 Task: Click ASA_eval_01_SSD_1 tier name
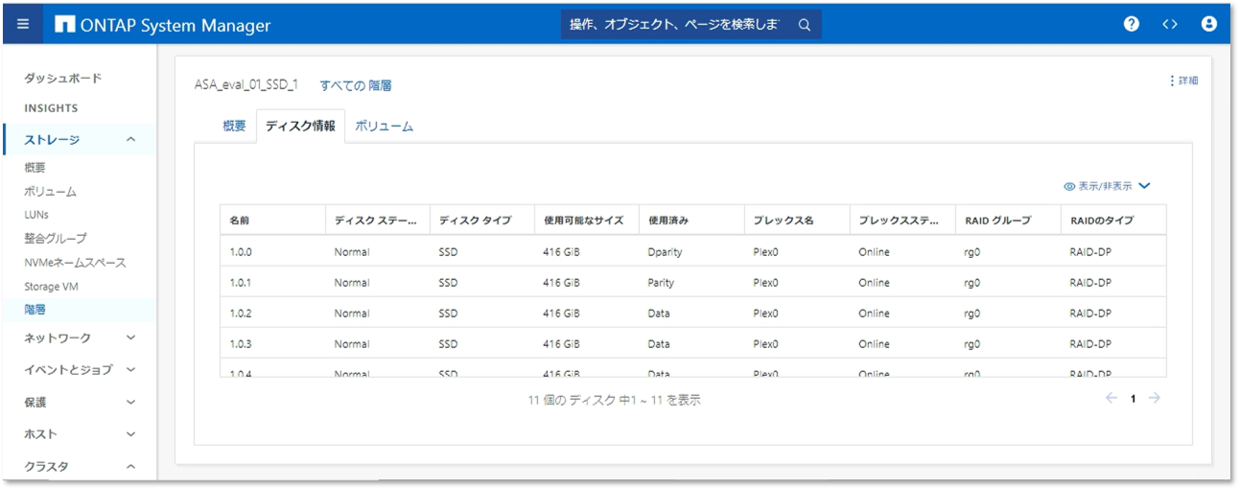coord(246,85)
